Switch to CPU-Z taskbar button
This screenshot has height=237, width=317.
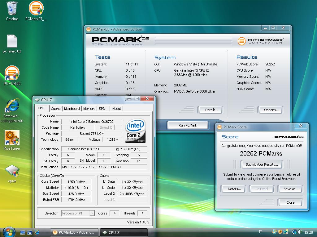coord(124,232)
